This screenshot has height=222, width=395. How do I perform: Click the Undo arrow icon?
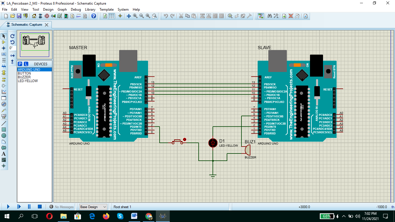(166, 16)
